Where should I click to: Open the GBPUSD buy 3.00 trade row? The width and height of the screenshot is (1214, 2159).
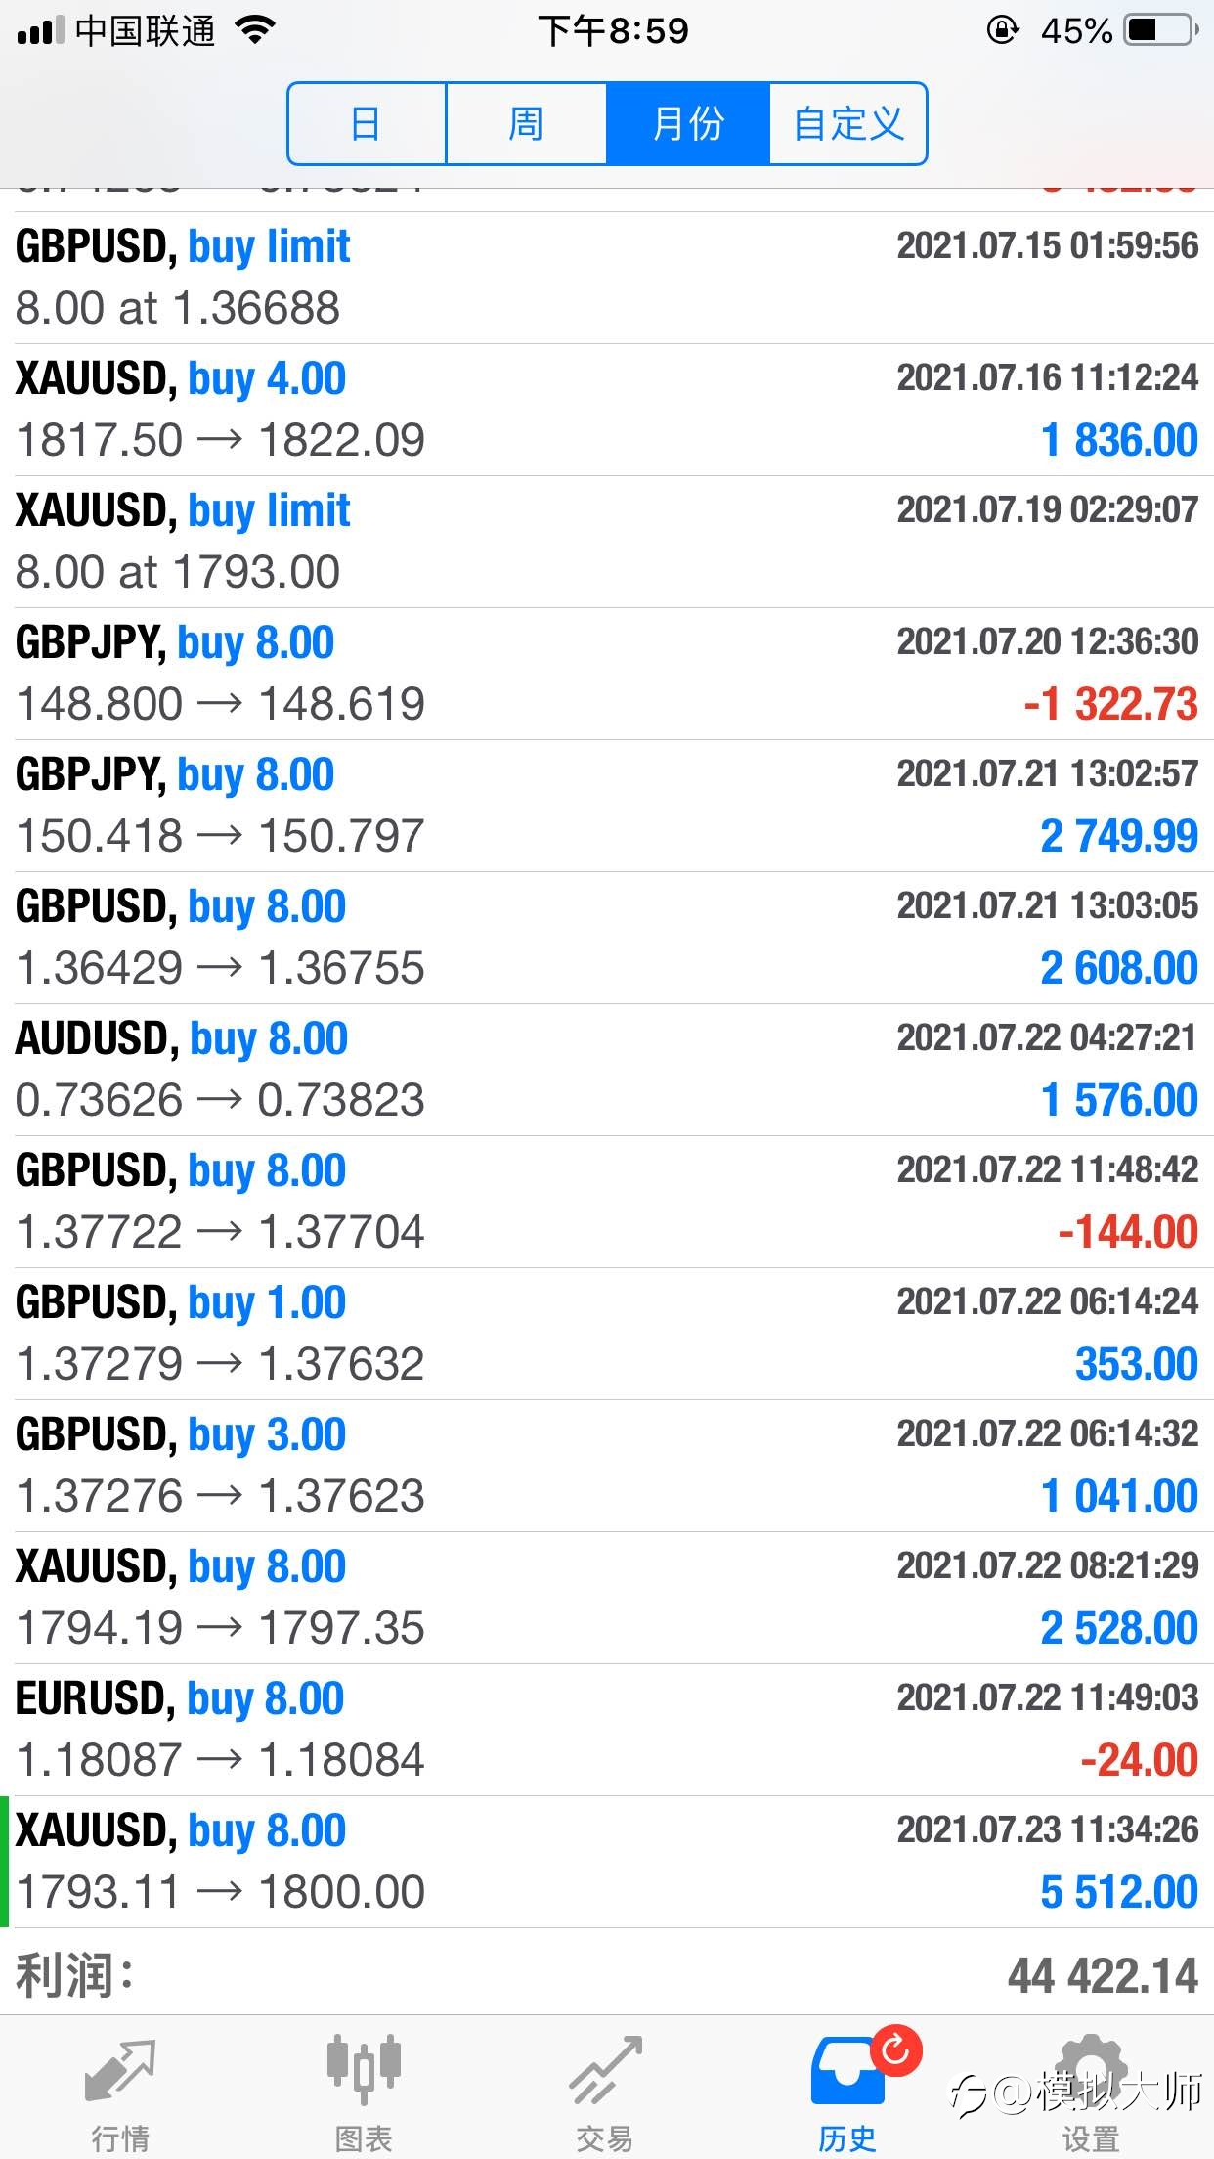pyautogui.click(x=607, y=1466)
